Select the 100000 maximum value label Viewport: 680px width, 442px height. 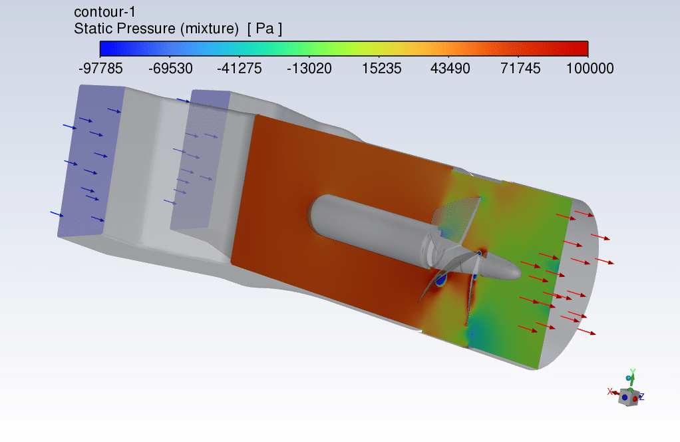[588, 69]
